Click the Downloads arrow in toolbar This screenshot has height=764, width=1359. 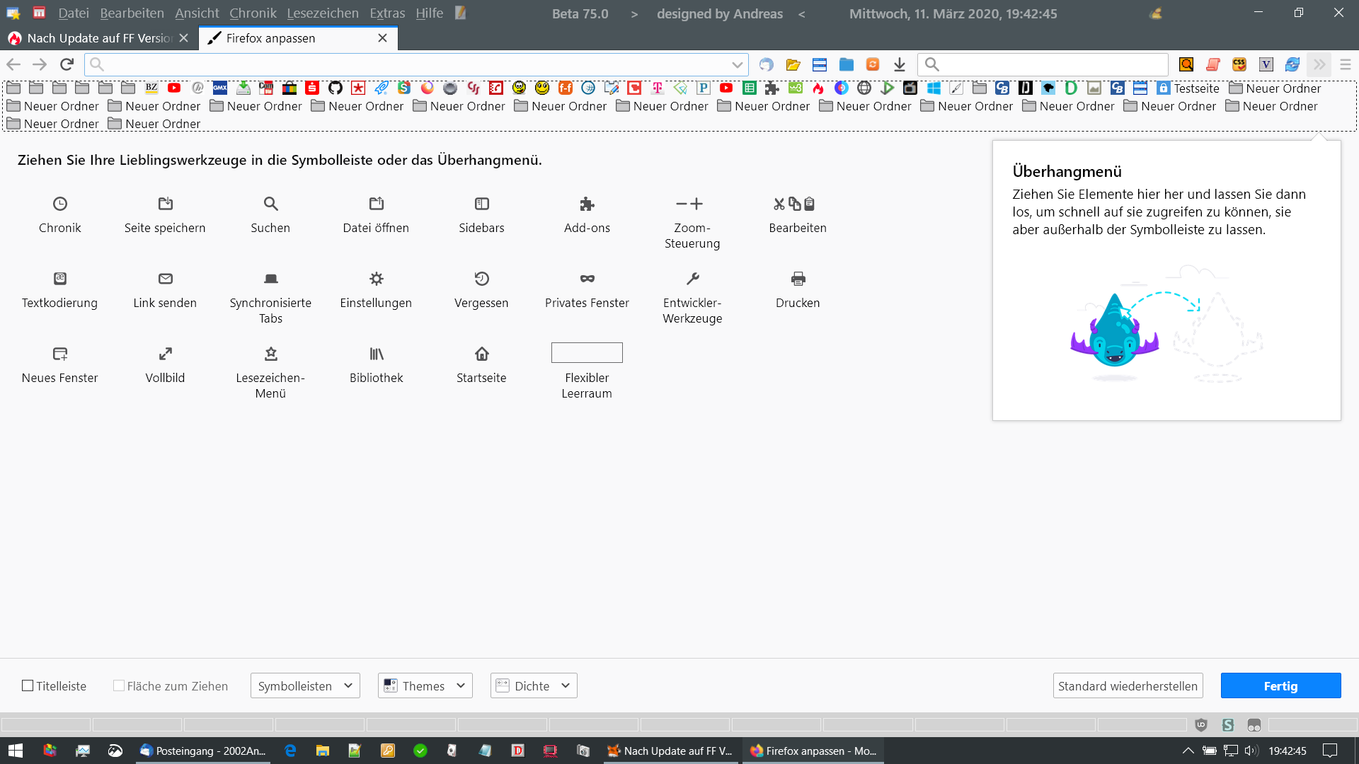point(899,65)
